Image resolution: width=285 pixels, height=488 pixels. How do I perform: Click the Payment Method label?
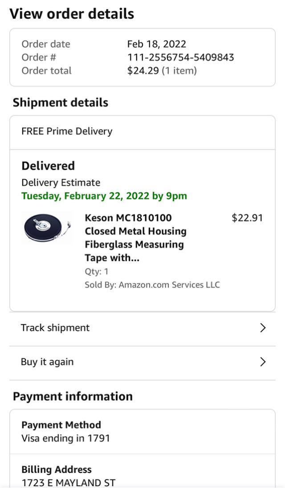(x=61, y=425)
